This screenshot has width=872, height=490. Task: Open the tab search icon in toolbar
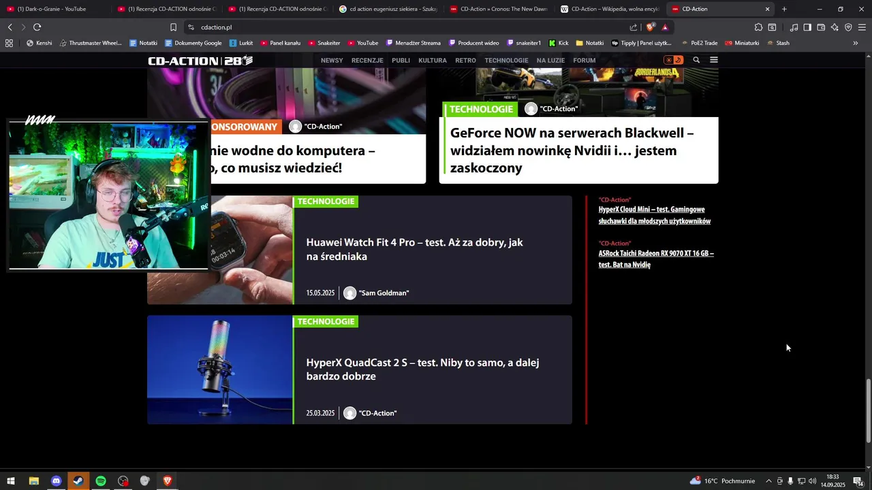point(772,27)
